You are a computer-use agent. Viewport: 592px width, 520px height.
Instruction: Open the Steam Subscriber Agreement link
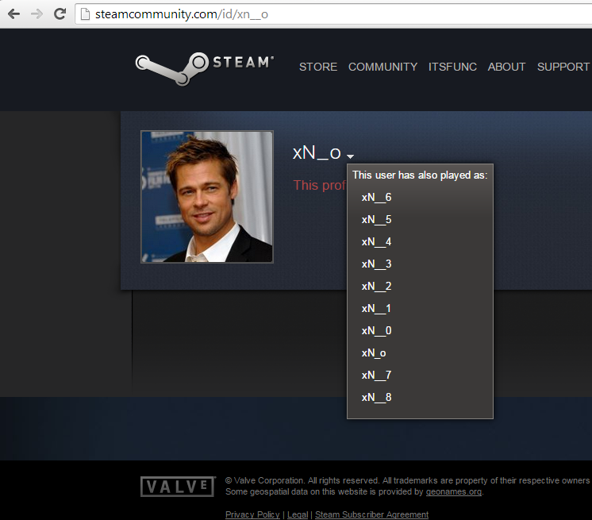point(372,514)
